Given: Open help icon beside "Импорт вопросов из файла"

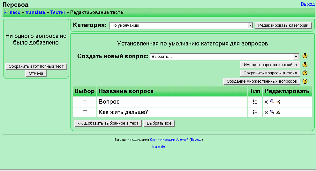Looking at the screenshot, I should pos(305,65).
